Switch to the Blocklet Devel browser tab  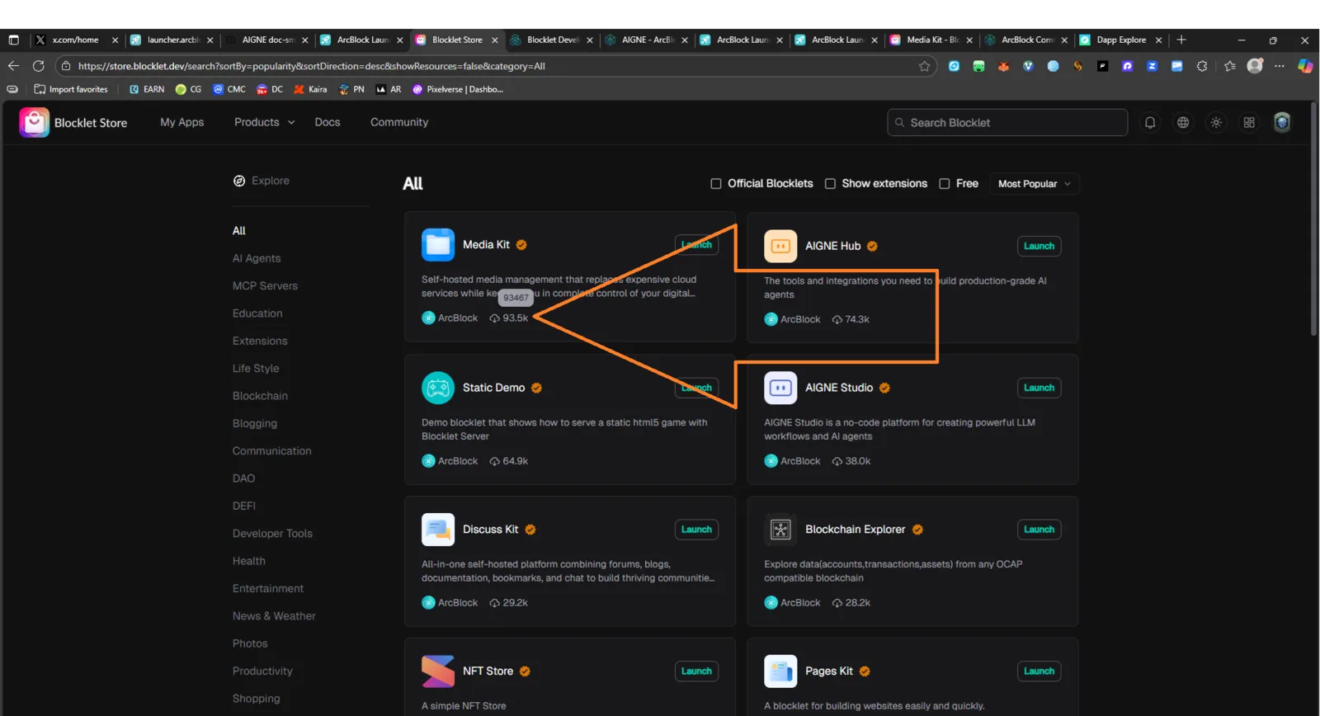[550, 40]
